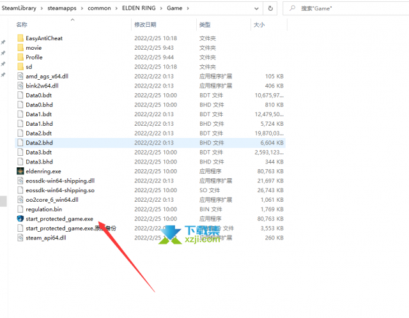Click the bink2w64.dll file icon
The width and height of the screenshot is (409, 318).
pos(20,86)
